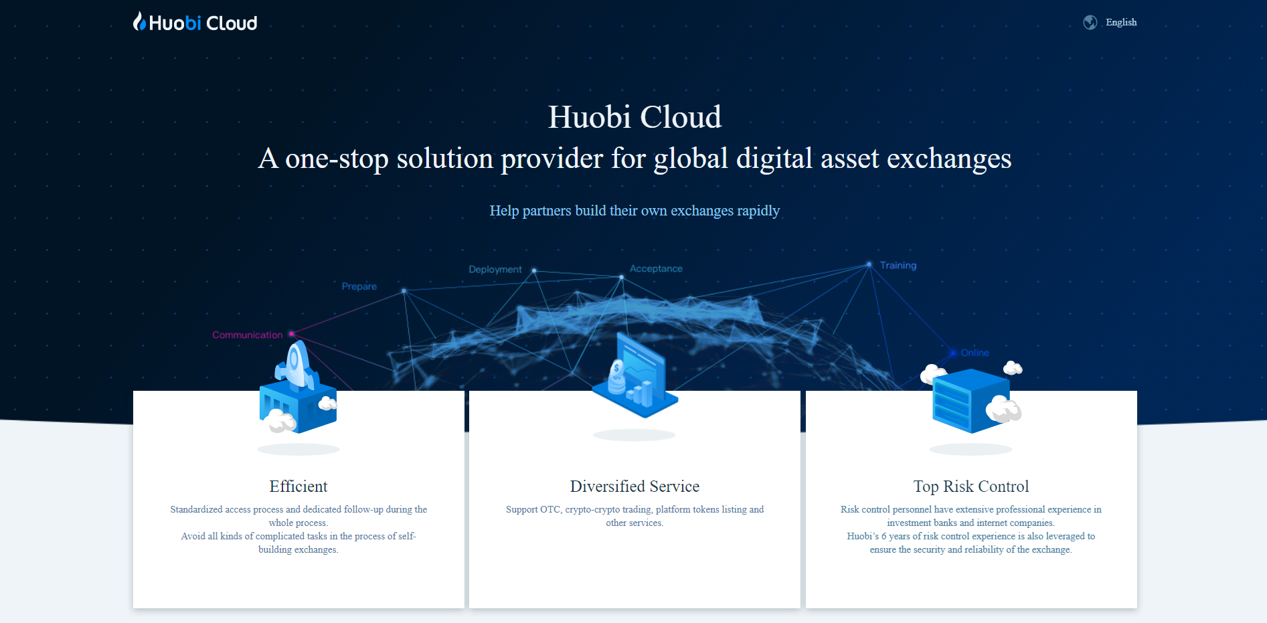This screenshot has width=1267, height=623.
Task: Click 'Help partners build their own exchanges rapidly'
Action: tap(635, 211)
